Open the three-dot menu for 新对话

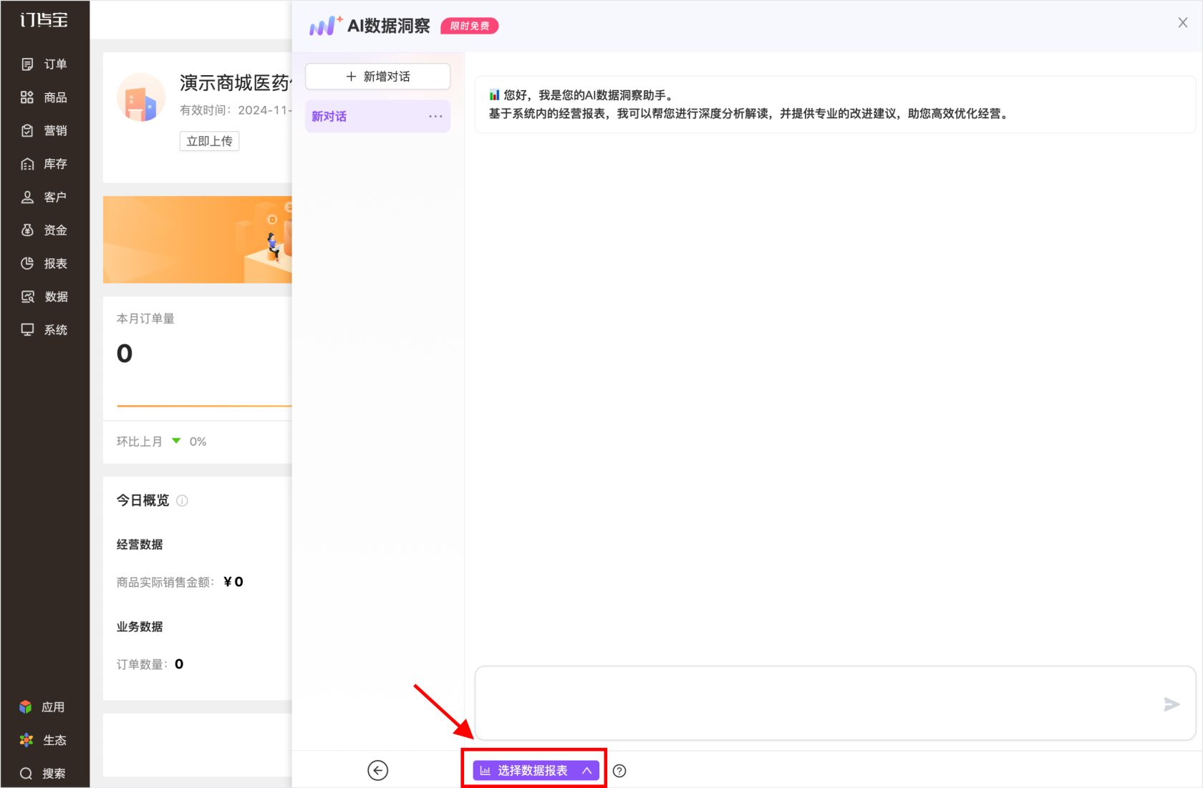coord(435,116)
